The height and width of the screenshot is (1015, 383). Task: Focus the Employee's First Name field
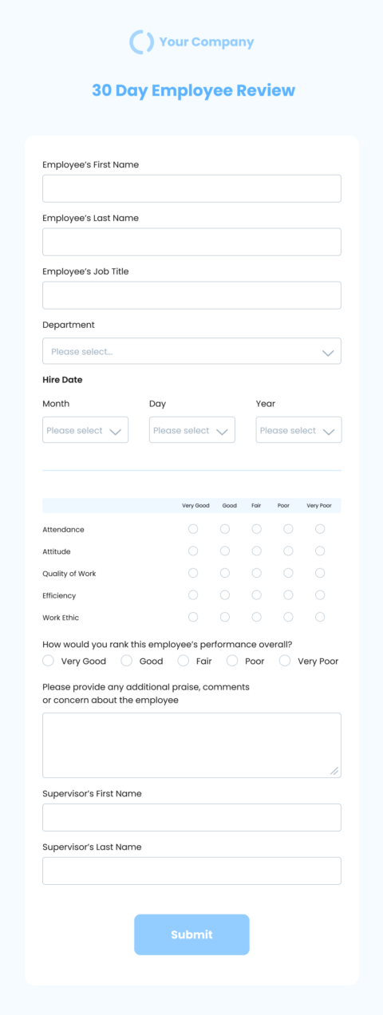191,188
